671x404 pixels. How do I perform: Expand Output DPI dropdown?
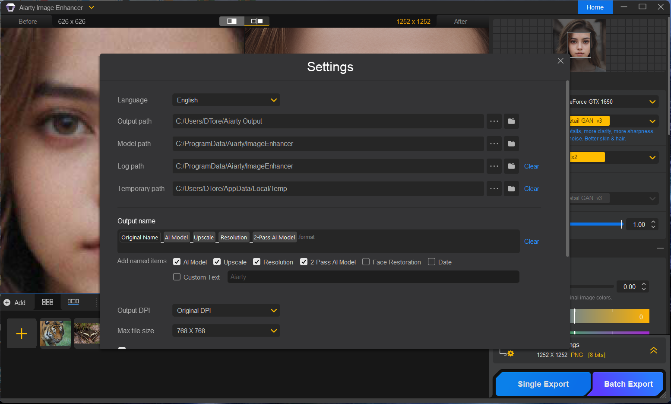click(226, 311)
